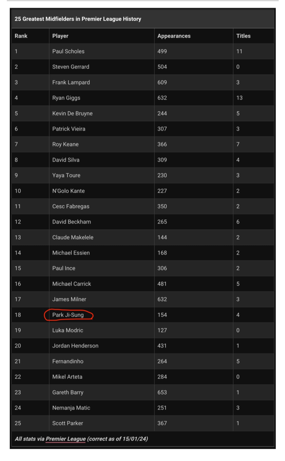Click the Rank column header
Screen dimensions: 285x461
[21, 36]
